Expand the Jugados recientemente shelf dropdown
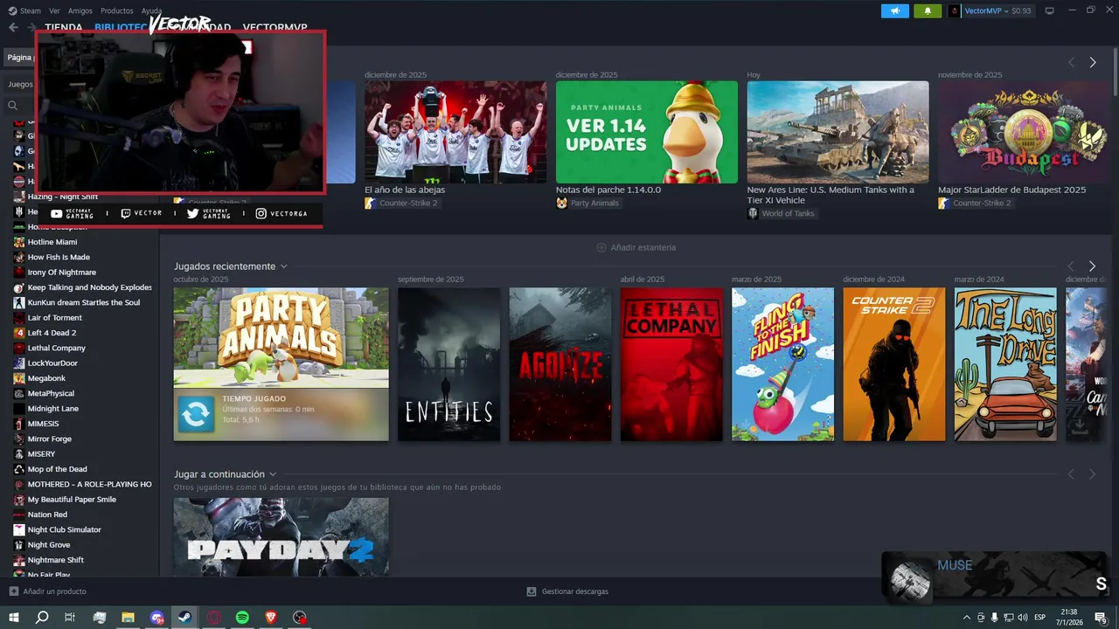 [283, 266]
